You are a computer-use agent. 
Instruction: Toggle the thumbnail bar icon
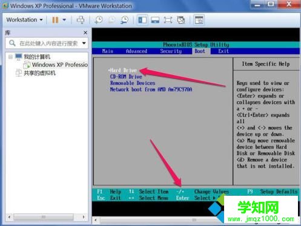pos(155,20)
